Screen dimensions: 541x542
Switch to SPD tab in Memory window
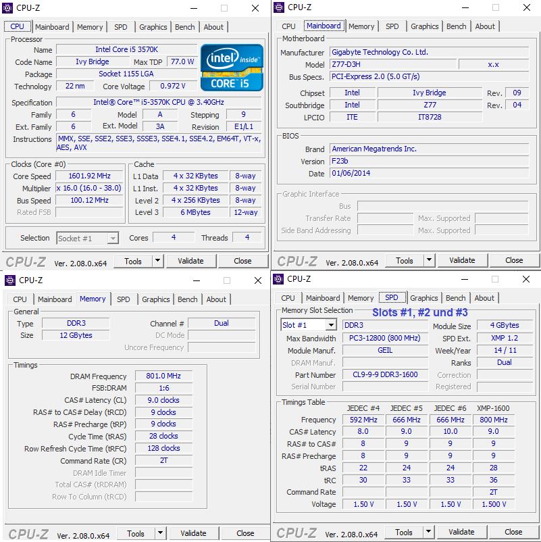(124, 299)
